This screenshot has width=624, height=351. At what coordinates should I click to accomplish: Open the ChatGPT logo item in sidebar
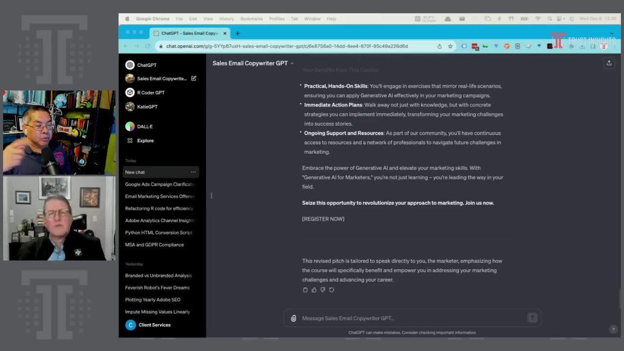[130, 65]
